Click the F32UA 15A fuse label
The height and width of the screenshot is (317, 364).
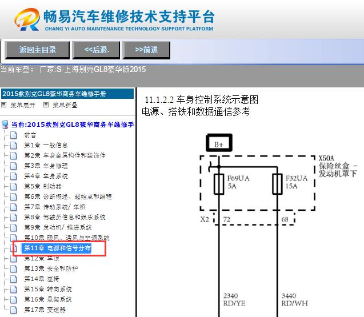point(297,182)
